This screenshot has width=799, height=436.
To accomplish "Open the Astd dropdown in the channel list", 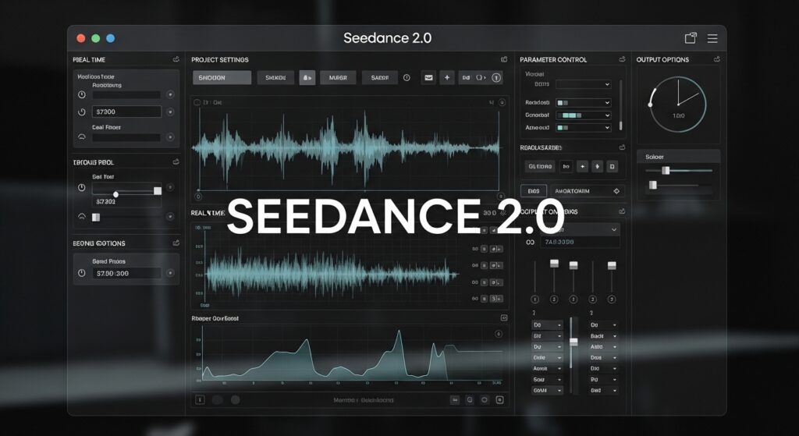I will click(603, 347).
